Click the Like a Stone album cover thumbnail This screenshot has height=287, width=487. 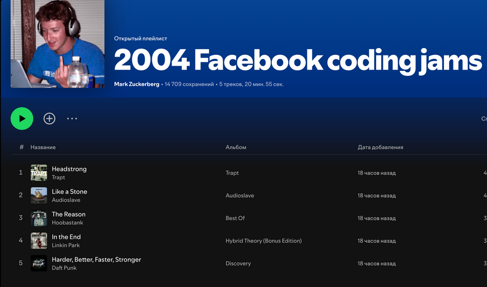(39, 195)
